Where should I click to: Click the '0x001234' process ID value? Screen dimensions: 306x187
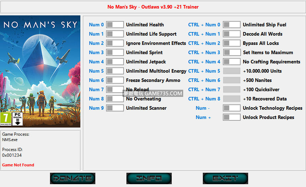point(12,155)
